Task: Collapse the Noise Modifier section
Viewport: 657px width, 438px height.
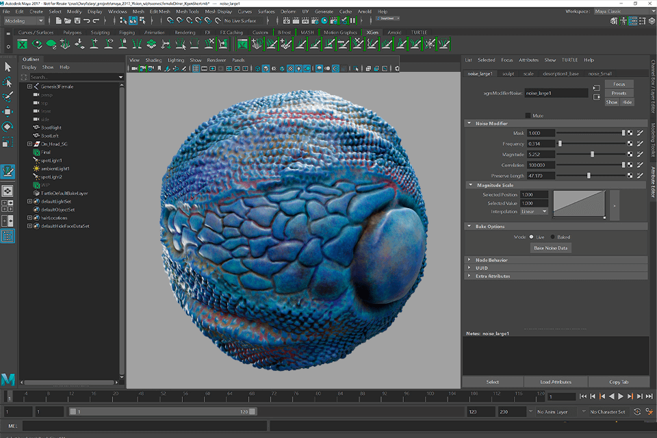Action: (x=469, y=123)
